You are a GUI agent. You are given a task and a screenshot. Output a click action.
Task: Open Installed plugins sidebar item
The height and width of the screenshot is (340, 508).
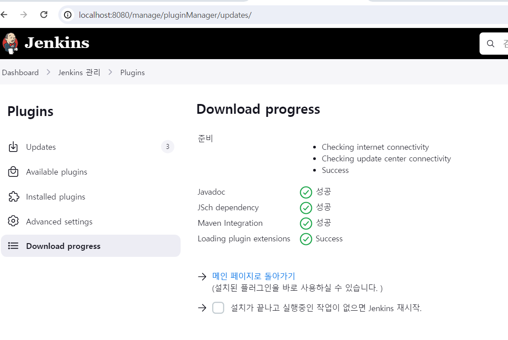click(x=91, y=197)
